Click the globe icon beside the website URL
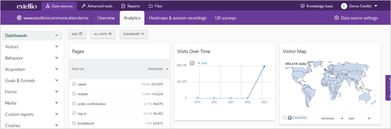The image size is (391, 129). pos(19,18)
